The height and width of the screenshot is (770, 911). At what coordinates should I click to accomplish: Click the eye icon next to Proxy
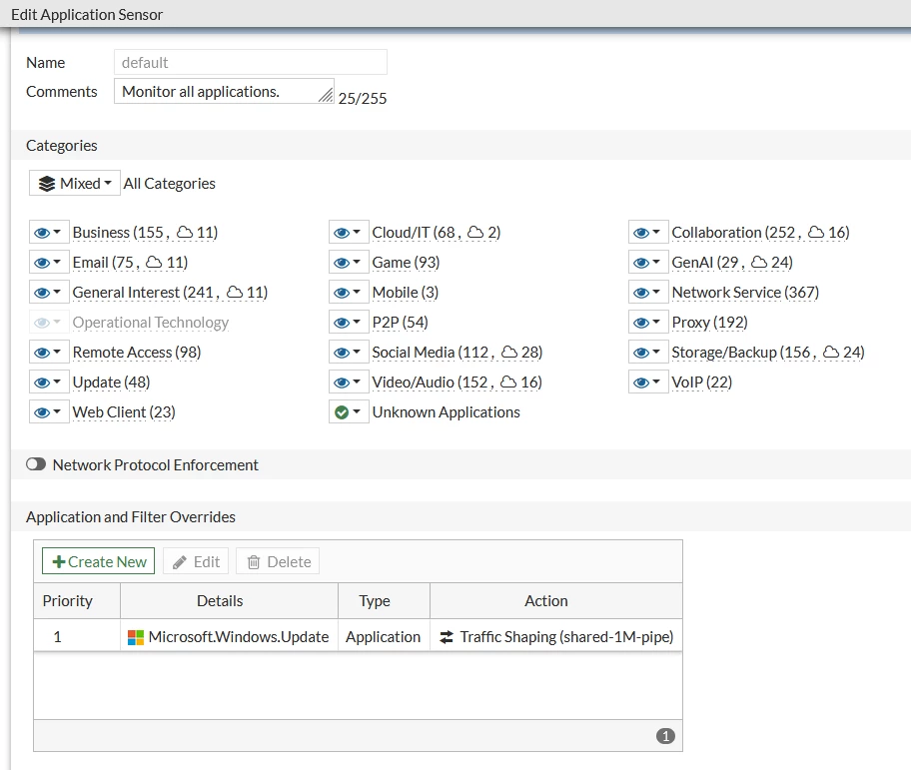[x=641, y=323]
